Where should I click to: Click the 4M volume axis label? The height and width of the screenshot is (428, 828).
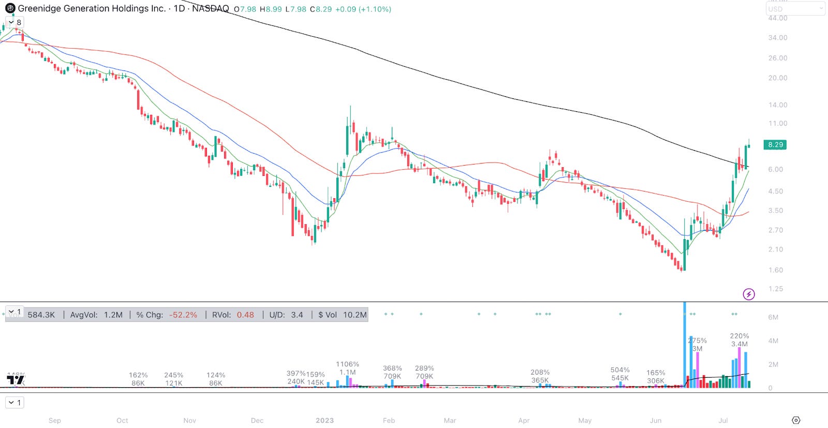click(773, 341)
